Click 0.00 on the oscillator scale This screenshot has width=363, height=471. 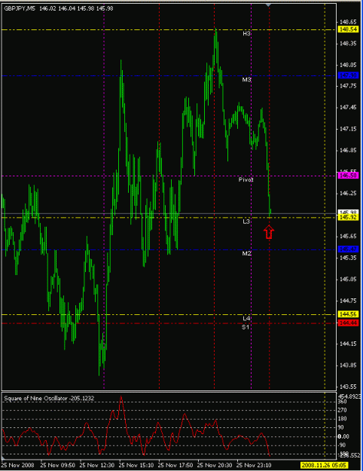[x=343, y=436]
